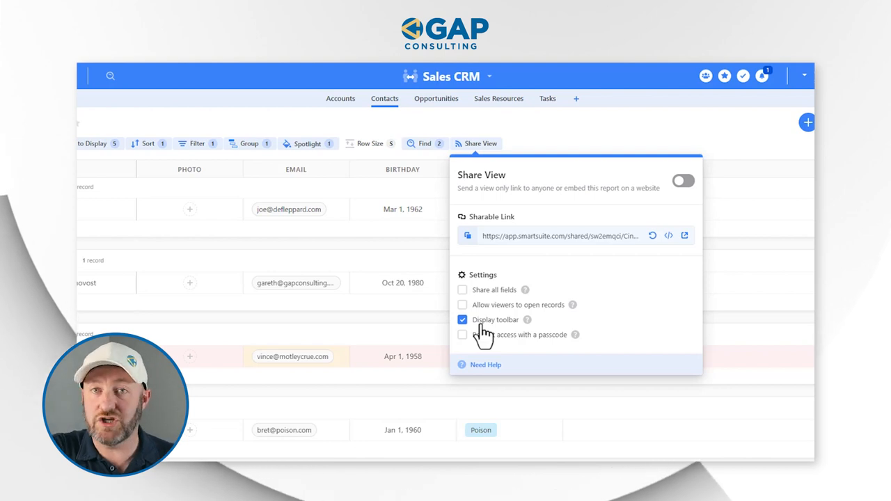
Task: Click the blue add record plus button
Action: click(x=807, y=122)
